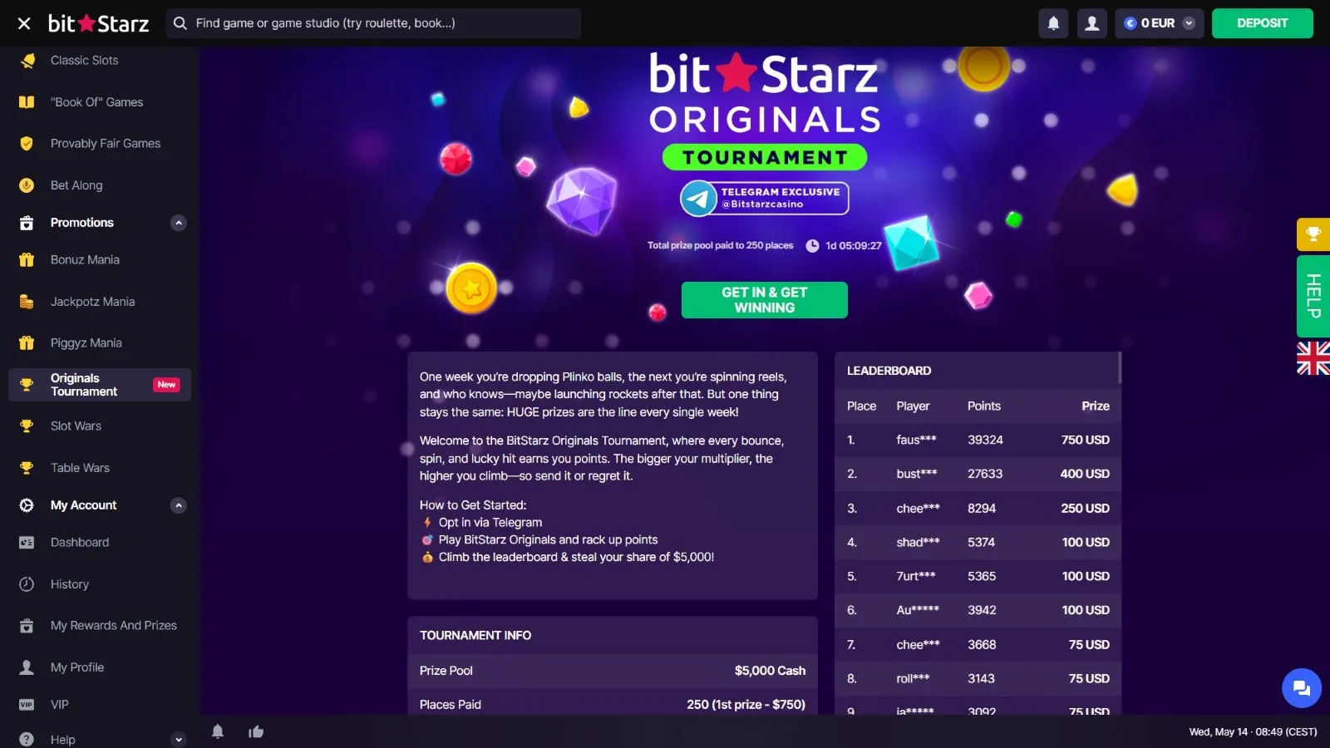Select Provably Fair Games menu item
The height and width of the screenshot is (748, 1330).
pos(106,144)
